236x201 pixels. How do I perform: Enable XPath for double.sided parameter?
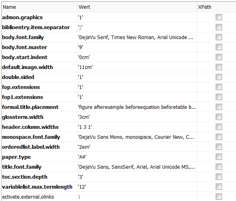[x=219, y=77]
